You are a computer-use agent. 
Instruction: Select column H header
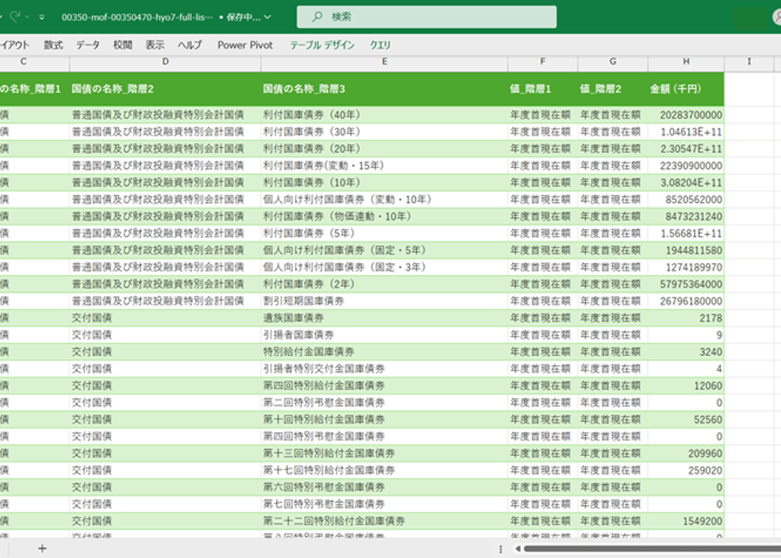(x=685, y=62)
